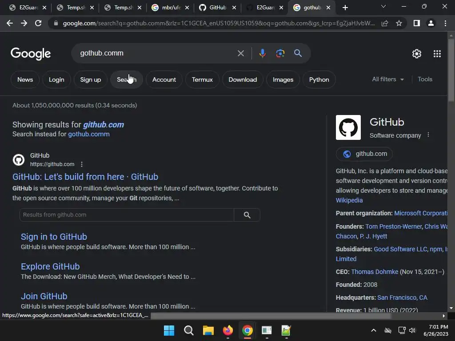Start voice search with microphone

pyautogui.click(x=262, y=53)
